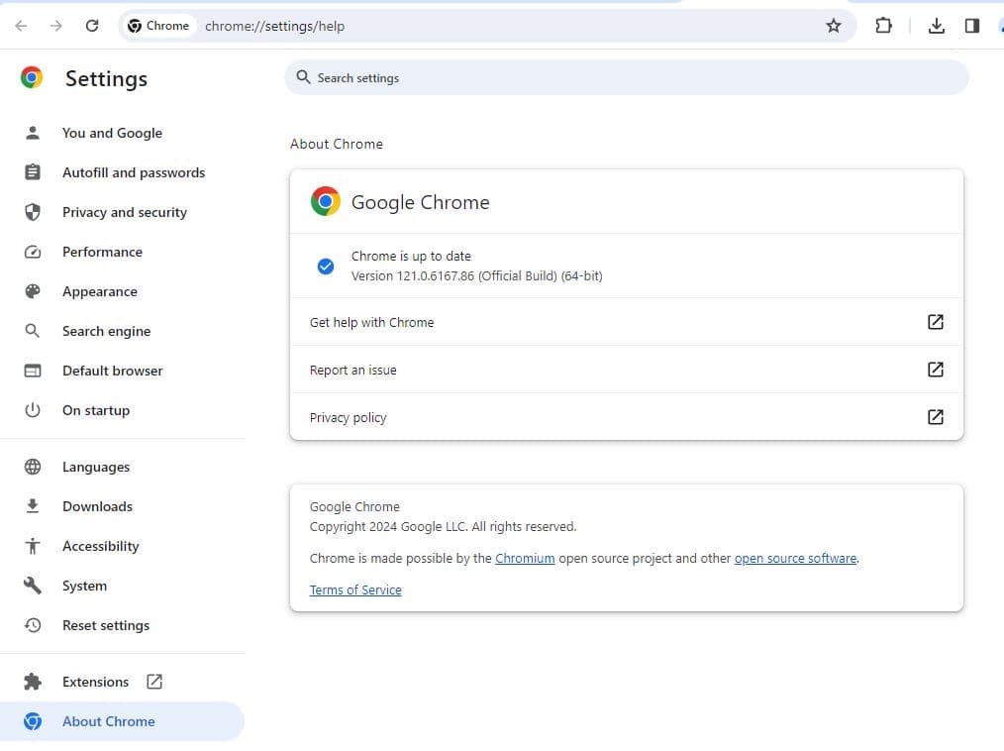Toggle the side panel icon
Viewport: 1004px width, 751px height.
[x=971, y=26]
